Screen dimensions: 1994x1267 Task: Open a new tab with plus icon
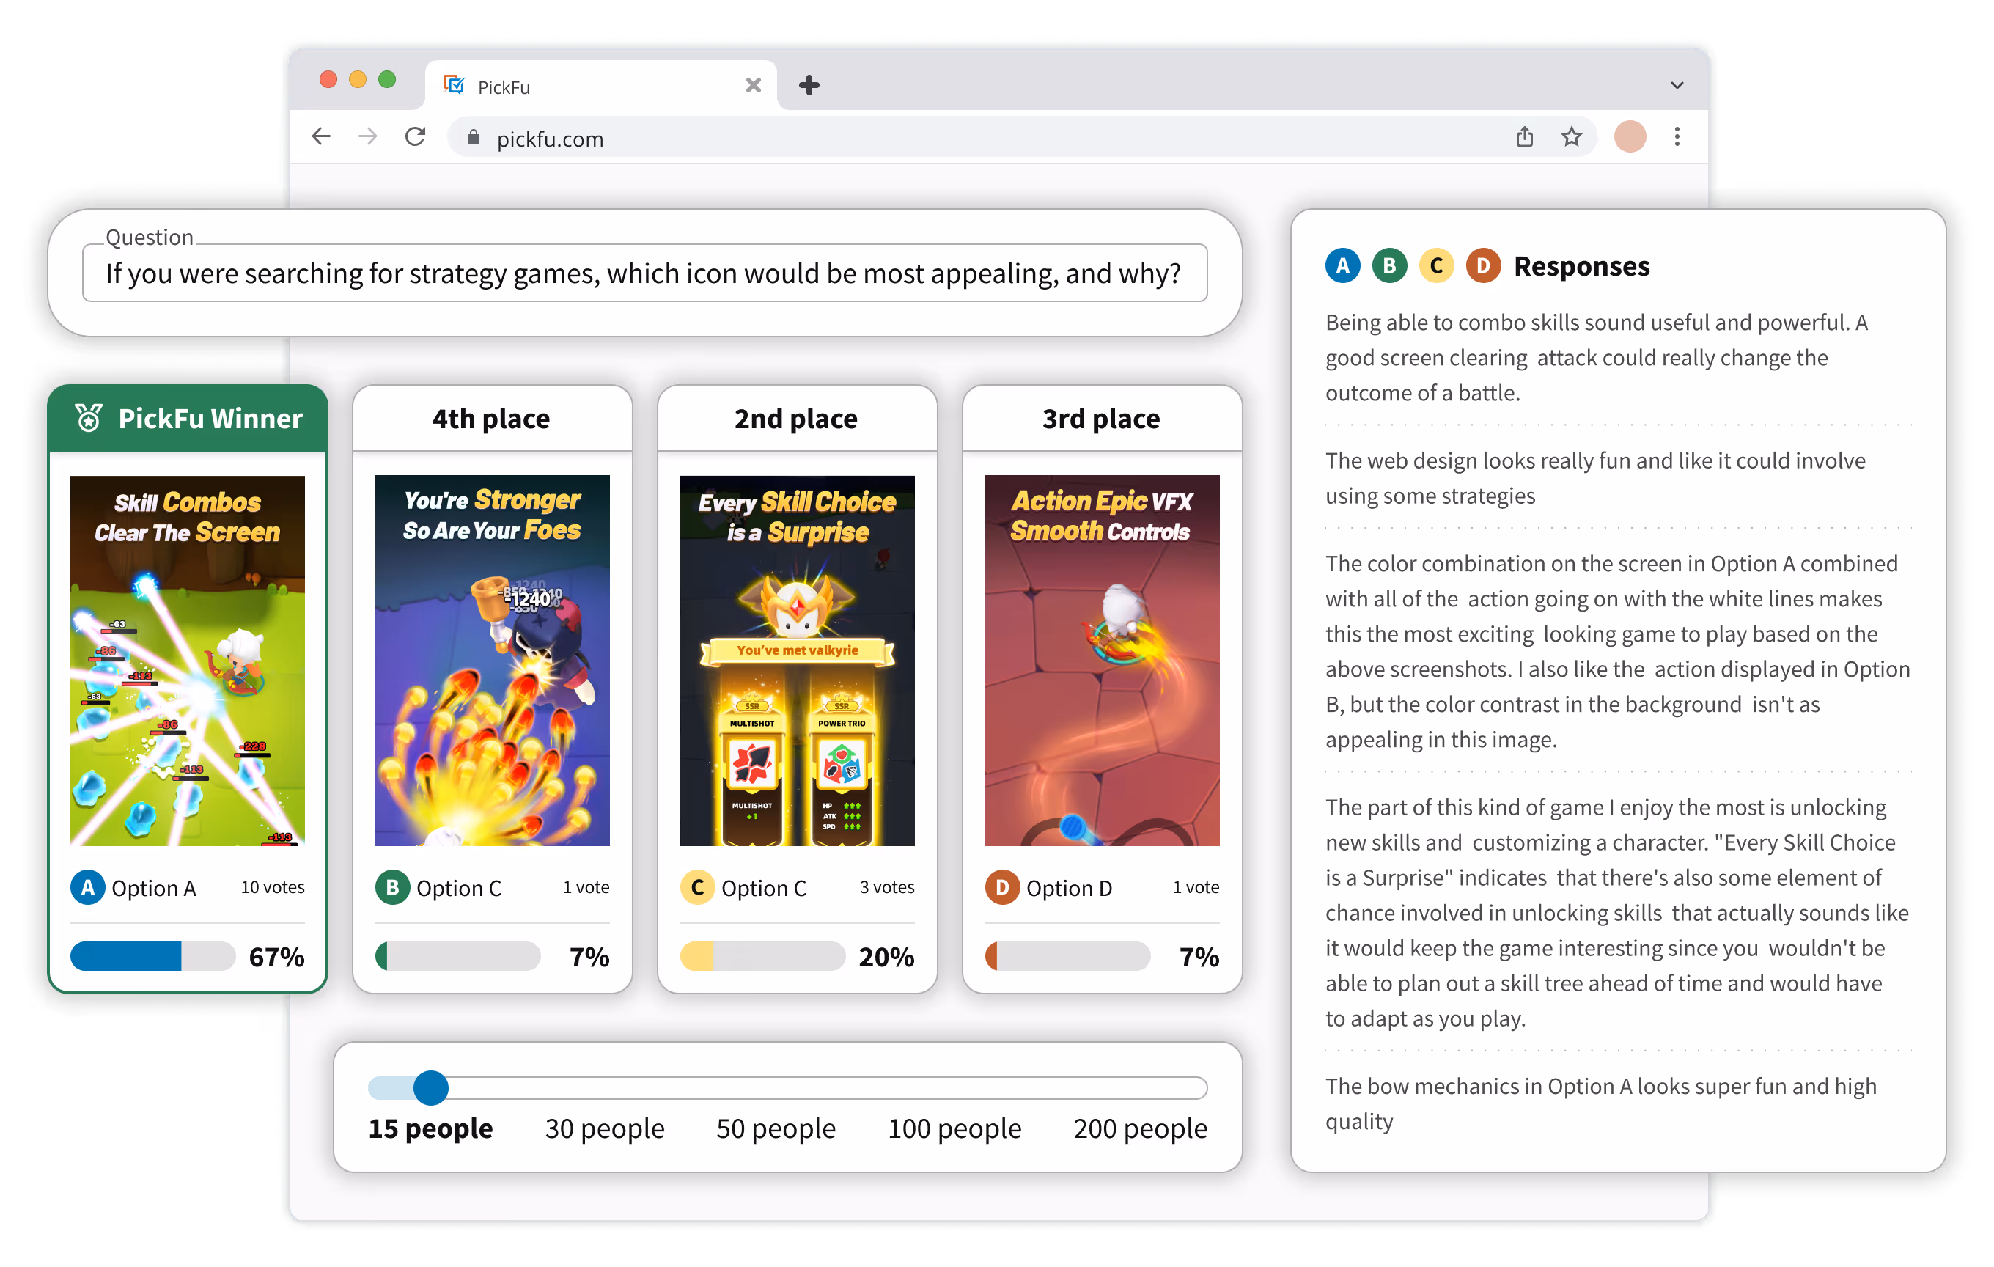(x=809, y=85)
